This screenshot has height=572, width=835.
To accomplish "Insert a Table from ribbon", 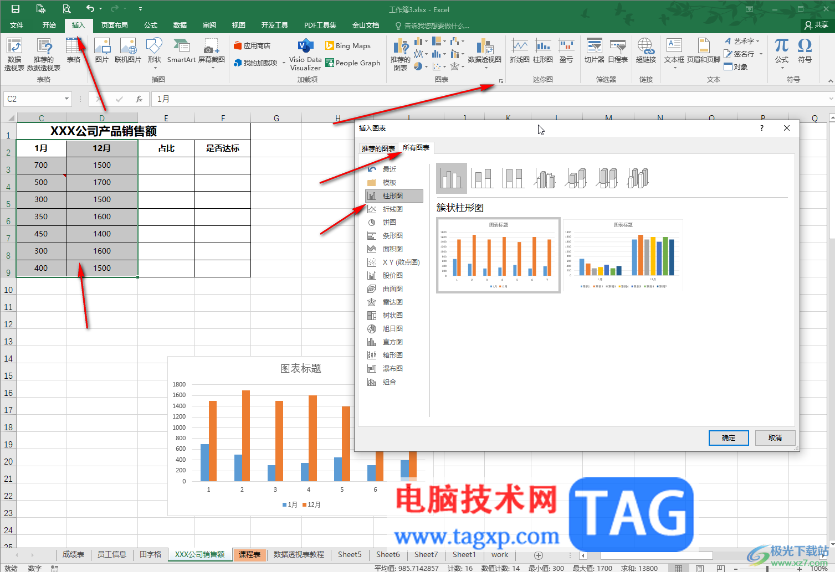I will (74, 50).
